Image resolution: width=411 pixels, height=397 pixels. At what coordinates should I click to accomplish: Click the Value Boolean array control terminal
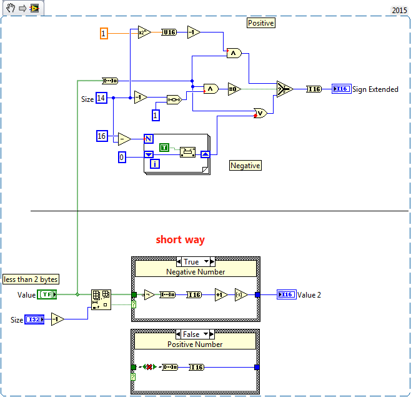(x=47, y=294)
